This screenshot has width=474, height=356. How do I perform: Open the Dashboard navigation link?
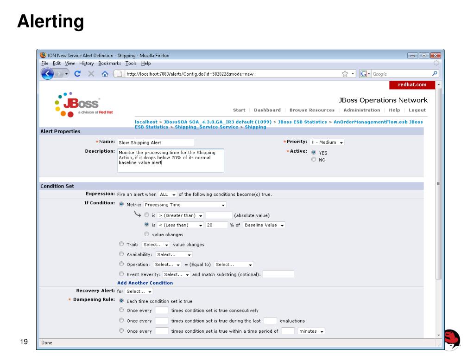[267, 110]
